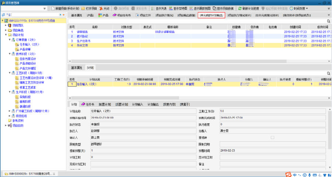Click the 新建项目(手动计划) toolbar icon

(53, 8)
